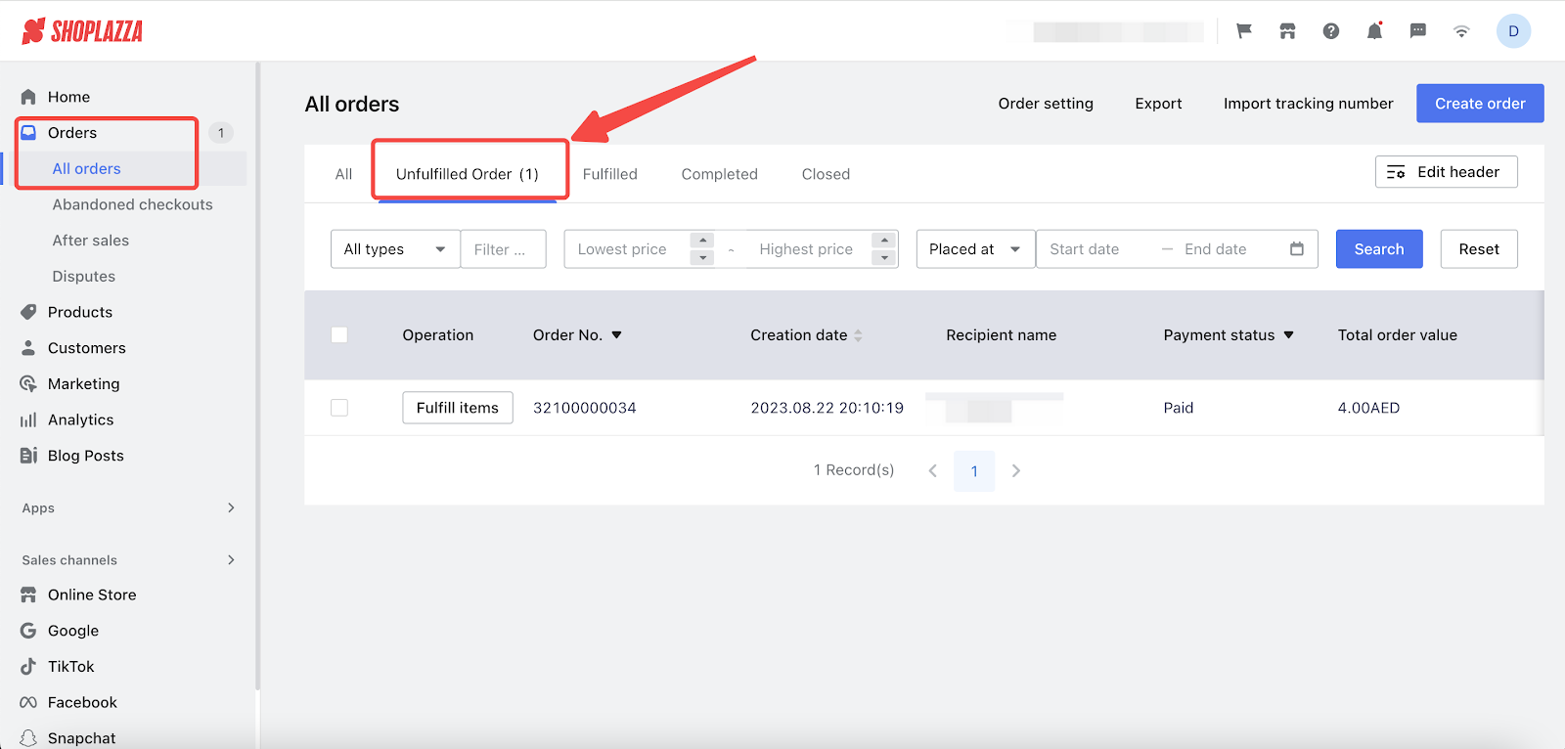Open the notifications bell

(x=1374, y=31)
